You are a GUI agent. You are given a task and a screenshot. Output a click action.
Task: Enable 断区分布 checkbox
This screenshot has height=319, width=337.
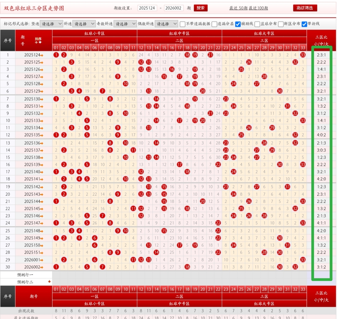coord(281,24)
